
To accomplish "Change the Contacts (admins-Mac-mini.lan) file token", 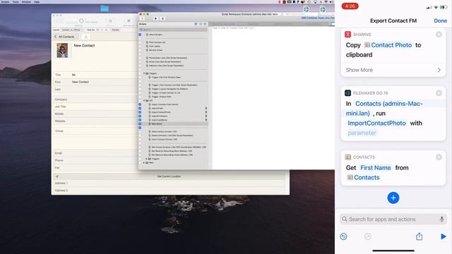I will 384,108.
